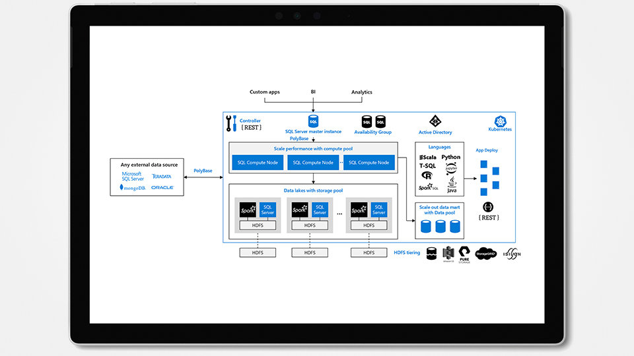Click the Teradata logo
Viewport: 634px width, 356px height.
162,176
